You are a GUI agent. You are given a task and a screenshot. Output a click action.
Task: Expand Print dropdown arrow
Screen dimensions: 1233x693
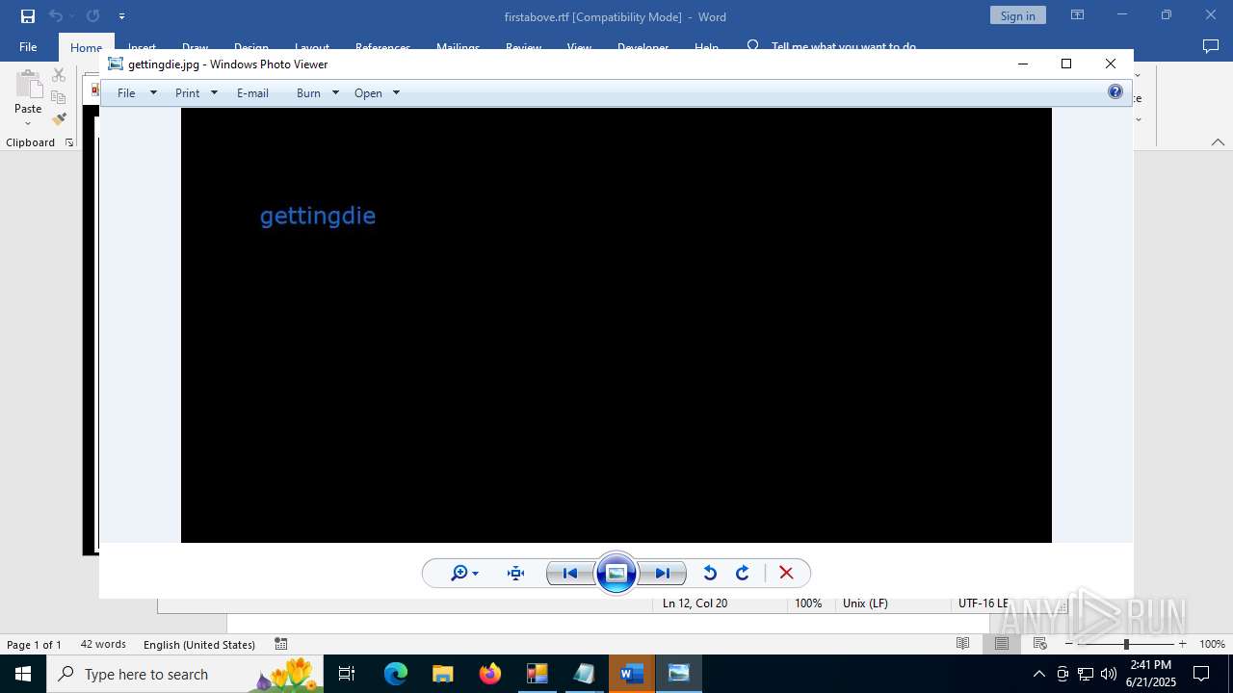[x=214, y=93]
